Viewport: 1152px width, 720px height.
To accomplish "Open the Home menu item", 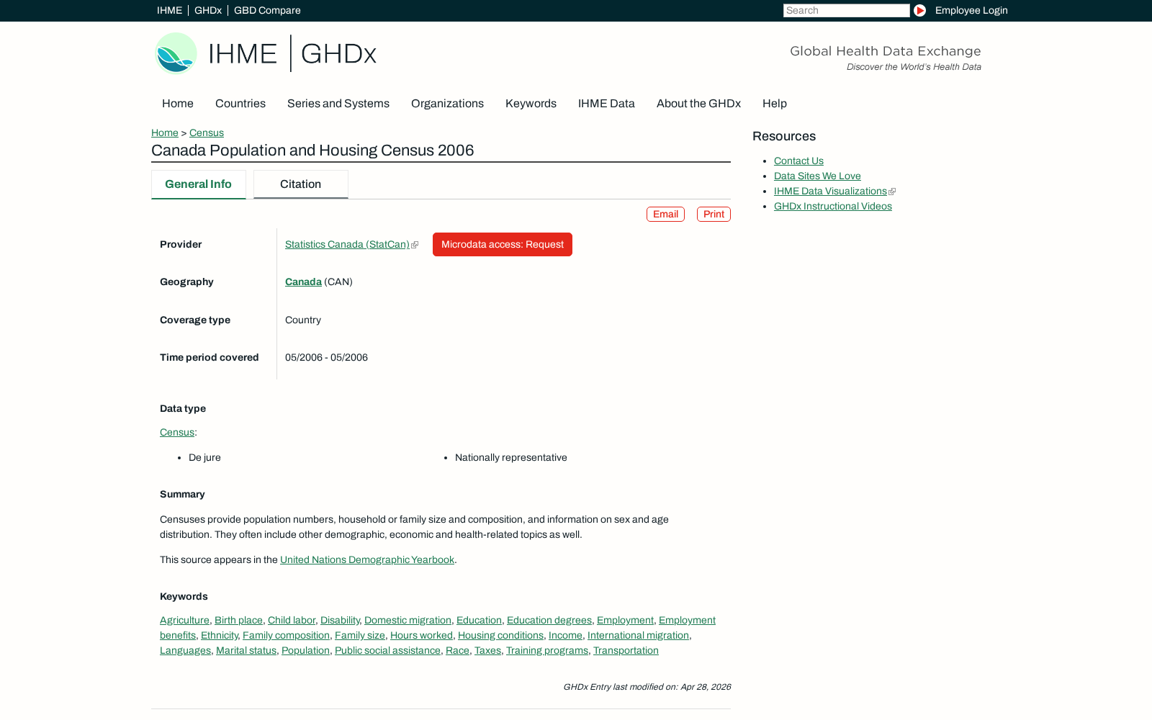I will [178, 104].
